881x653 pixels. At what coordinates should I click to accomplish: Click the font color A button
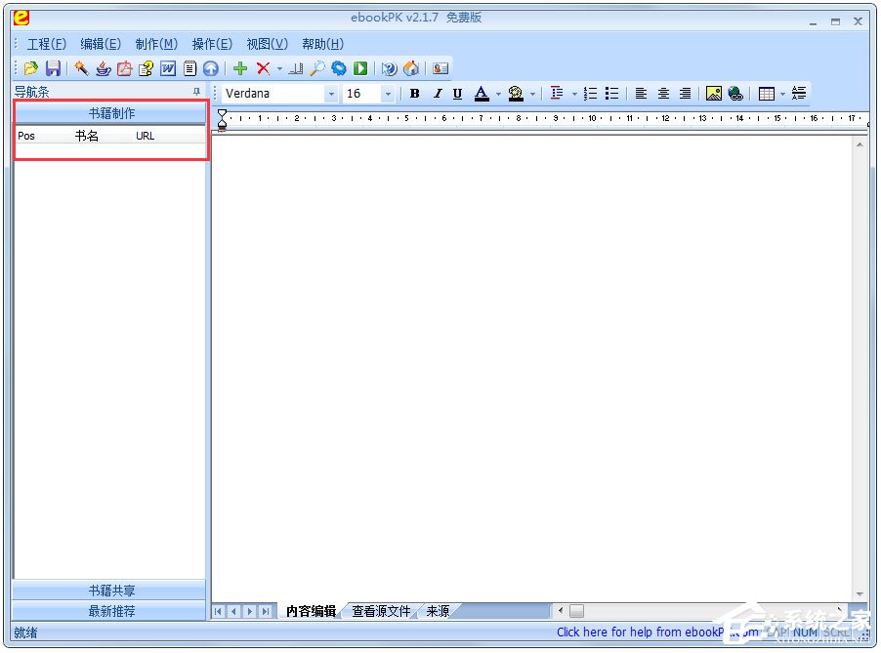point(482,93)
